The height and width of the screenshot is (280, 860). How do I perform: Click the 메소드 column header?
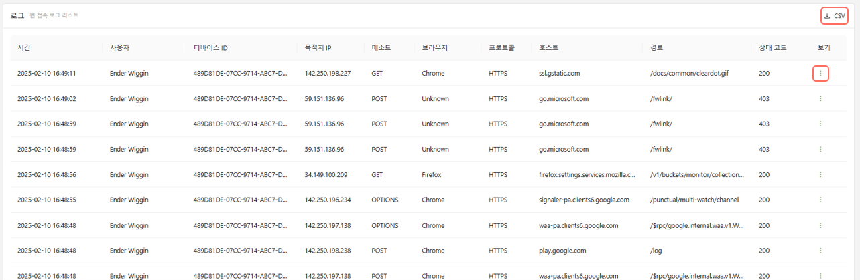point(381,48)
